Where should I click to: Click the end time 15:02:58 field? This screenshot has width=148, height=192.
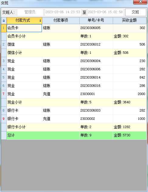(x=105, y=12)
